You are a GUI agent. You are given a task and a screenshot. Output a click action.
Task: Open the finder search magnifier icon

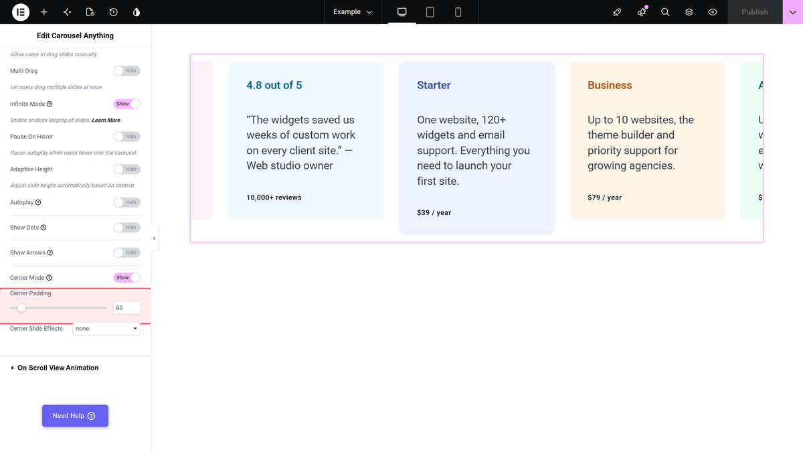(x=665, y=12)
